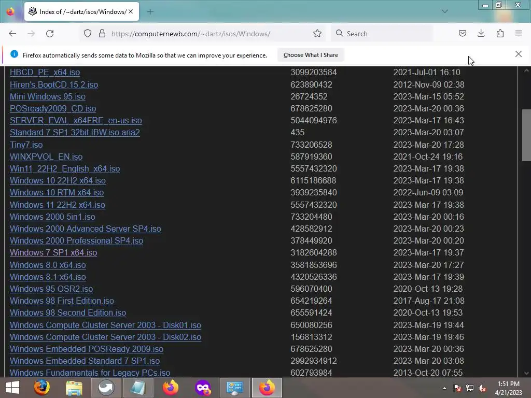The image size is (531, 398).
Task: Open the clock showing 1:51 PM
Action: (508, 388)
